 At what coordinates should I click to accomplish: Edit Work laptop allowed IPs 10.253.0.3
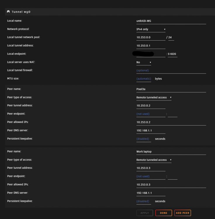pos(171,185)
